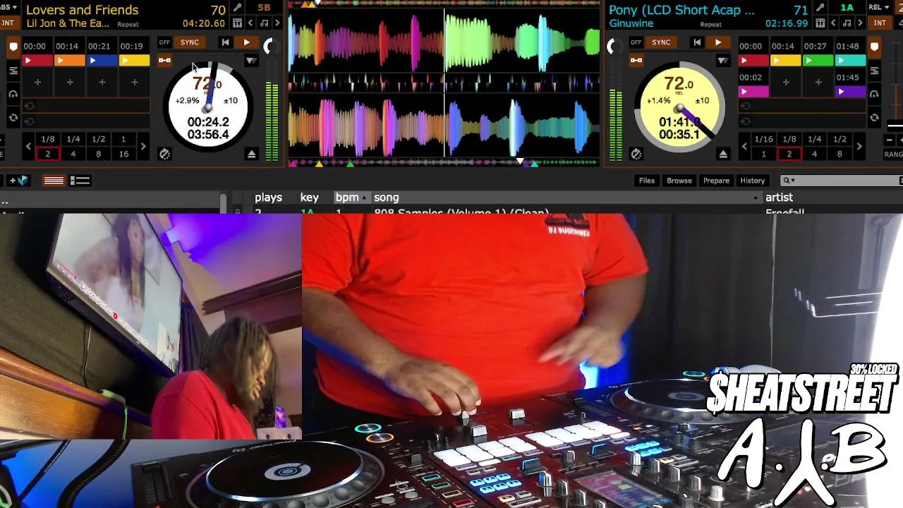Click the link-shaped icon below left deck OFF
Viewport: 903px width, 508px height.
[x=164, y=61]
